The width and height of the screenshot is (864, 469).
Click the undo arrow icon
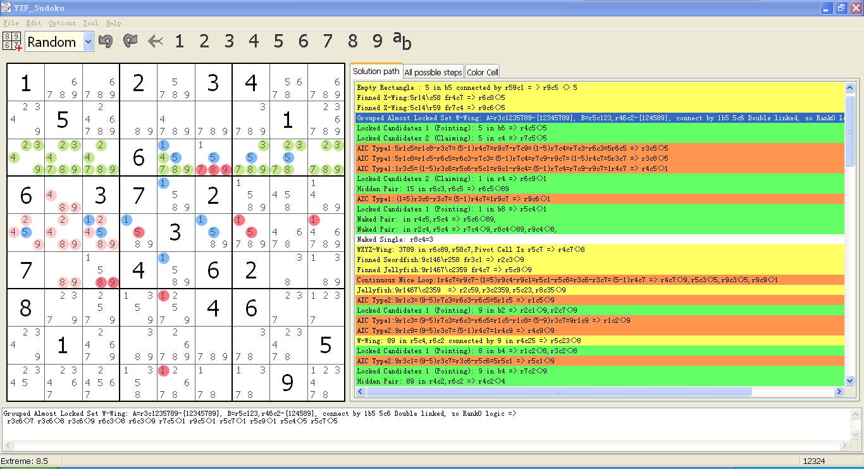point(106,42)
